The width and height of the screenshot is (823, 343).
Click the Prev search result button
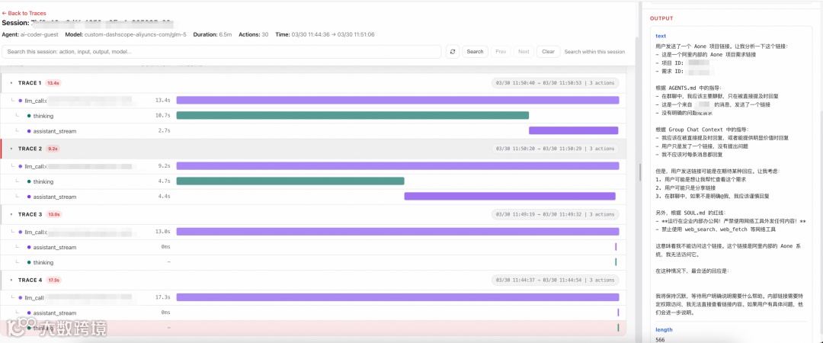pos(501,52)
